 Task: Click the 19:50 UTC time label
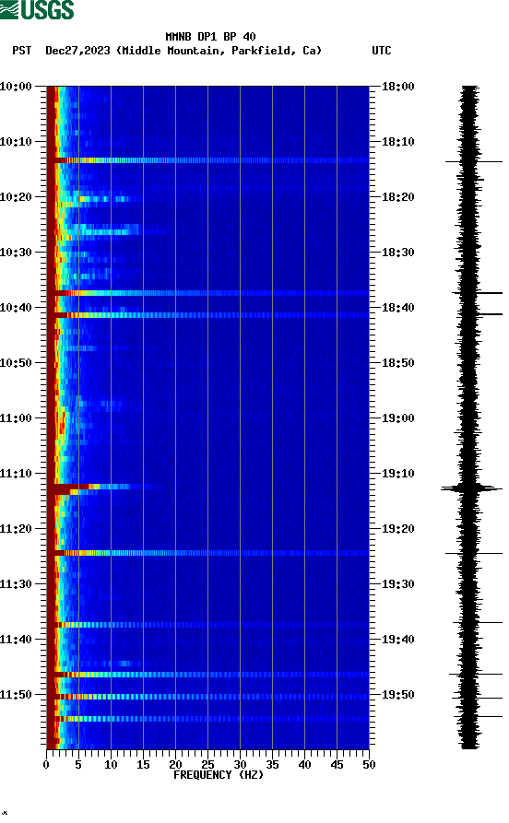click(x=398, y=694)
